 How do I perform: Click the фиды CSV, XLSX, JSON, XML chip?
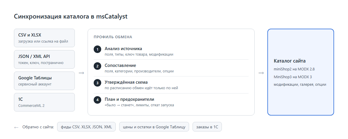[x=87, y=127]
